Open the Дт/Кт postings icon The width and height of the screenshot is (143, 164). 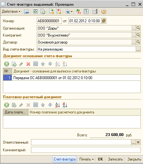78,11
